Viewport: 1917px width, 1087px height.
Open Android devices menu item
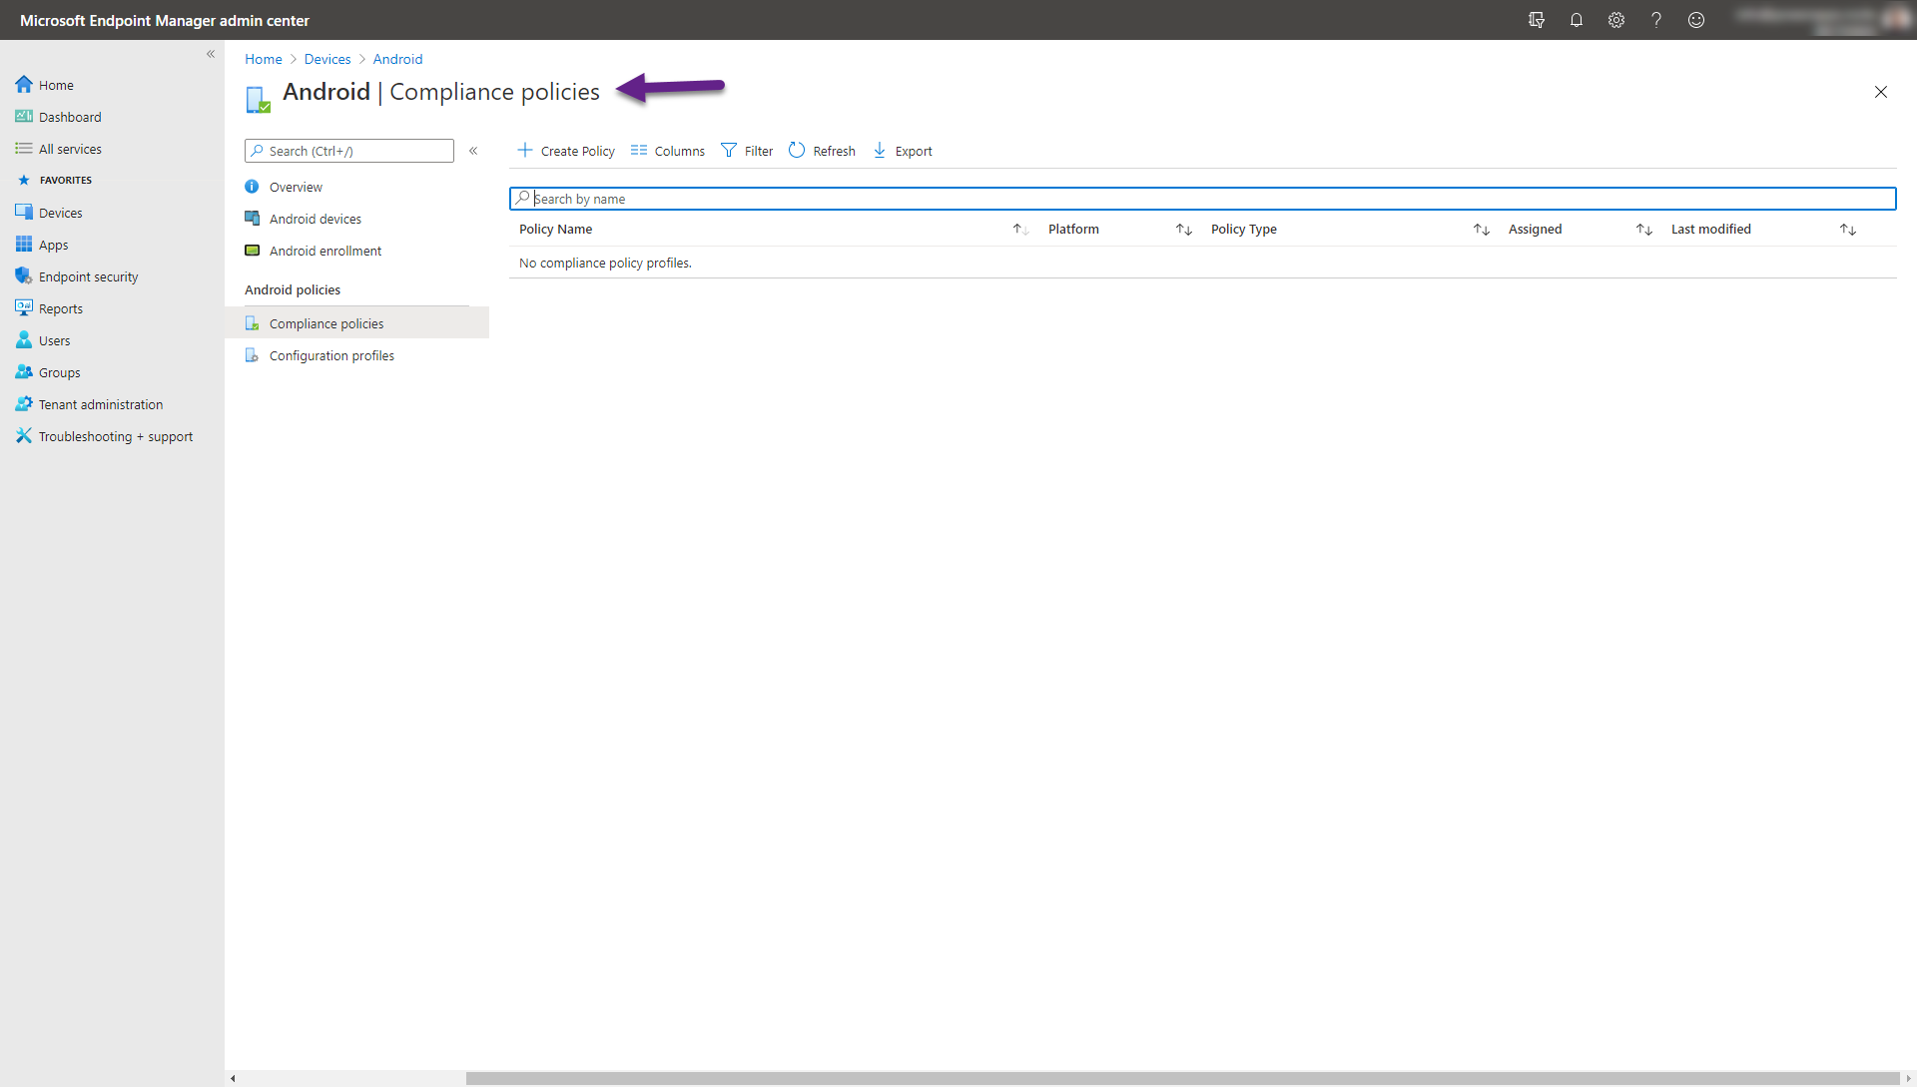point(357,219)
